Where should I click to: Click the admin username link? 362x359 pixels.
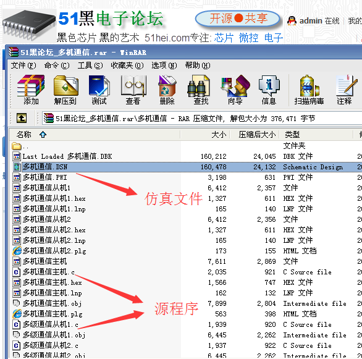pyautogui.click(x=311, y=21)
